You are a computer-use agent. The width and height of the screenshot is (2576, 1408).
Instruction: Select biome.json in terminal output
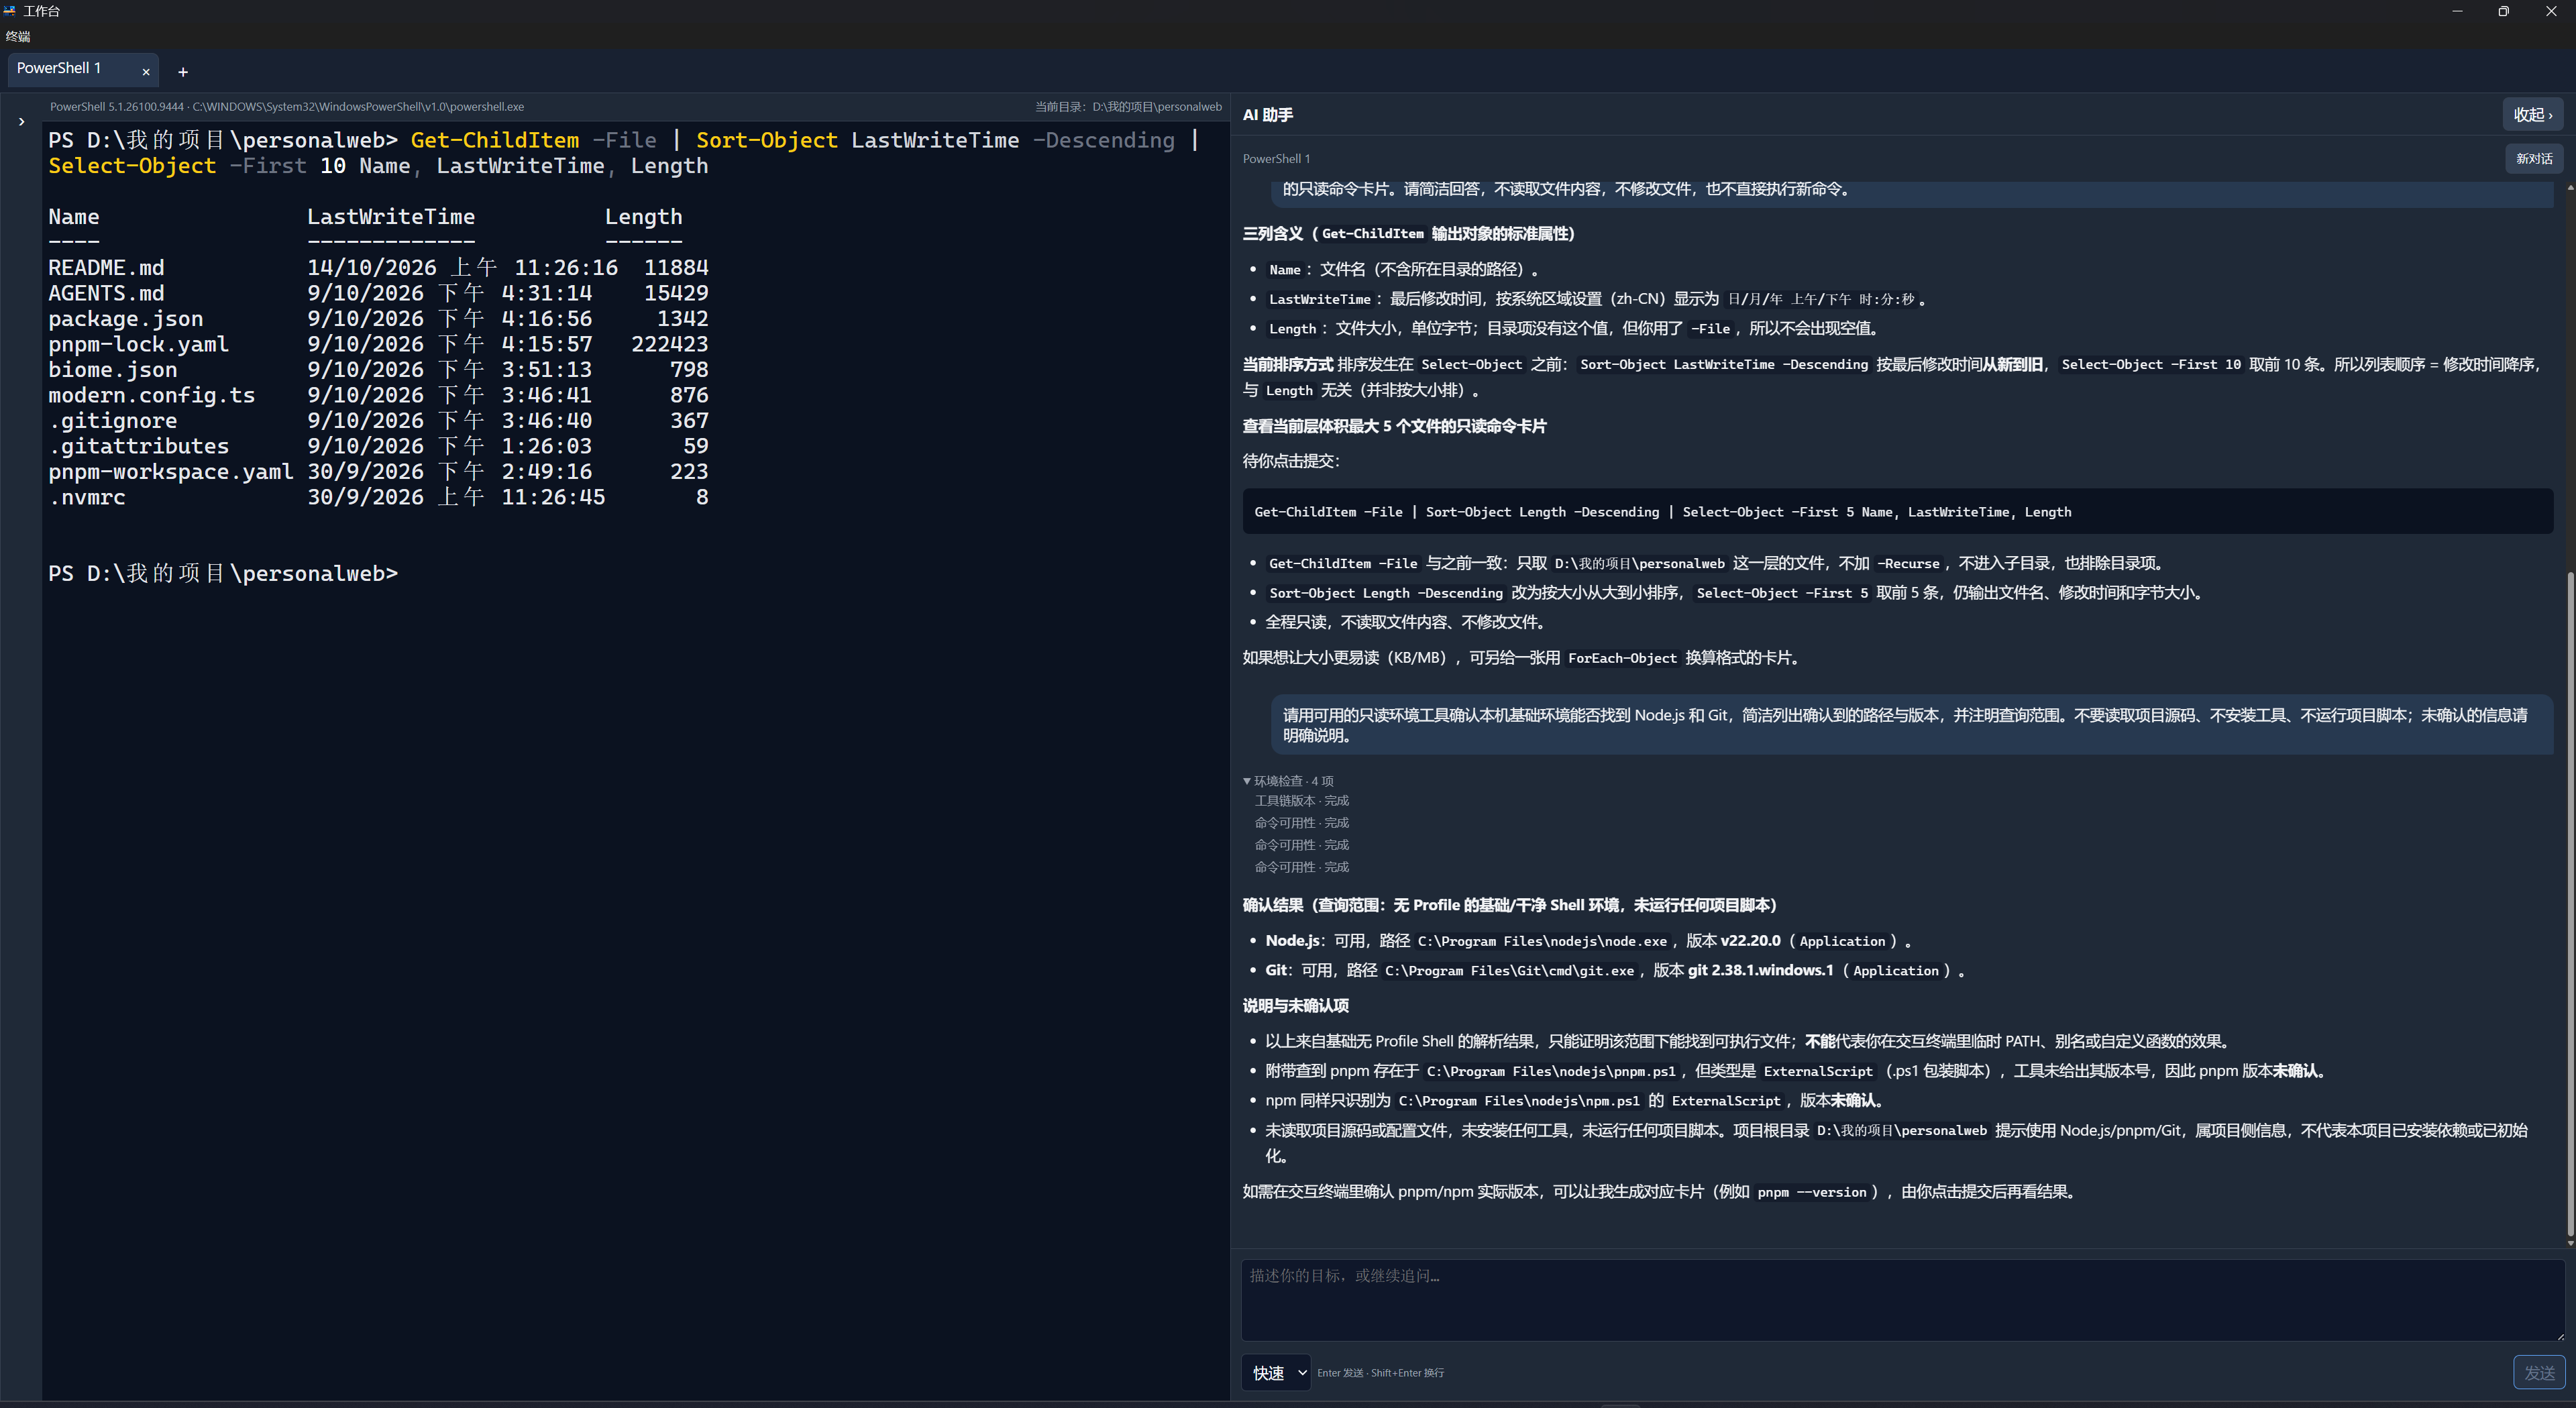coord(112,370)
